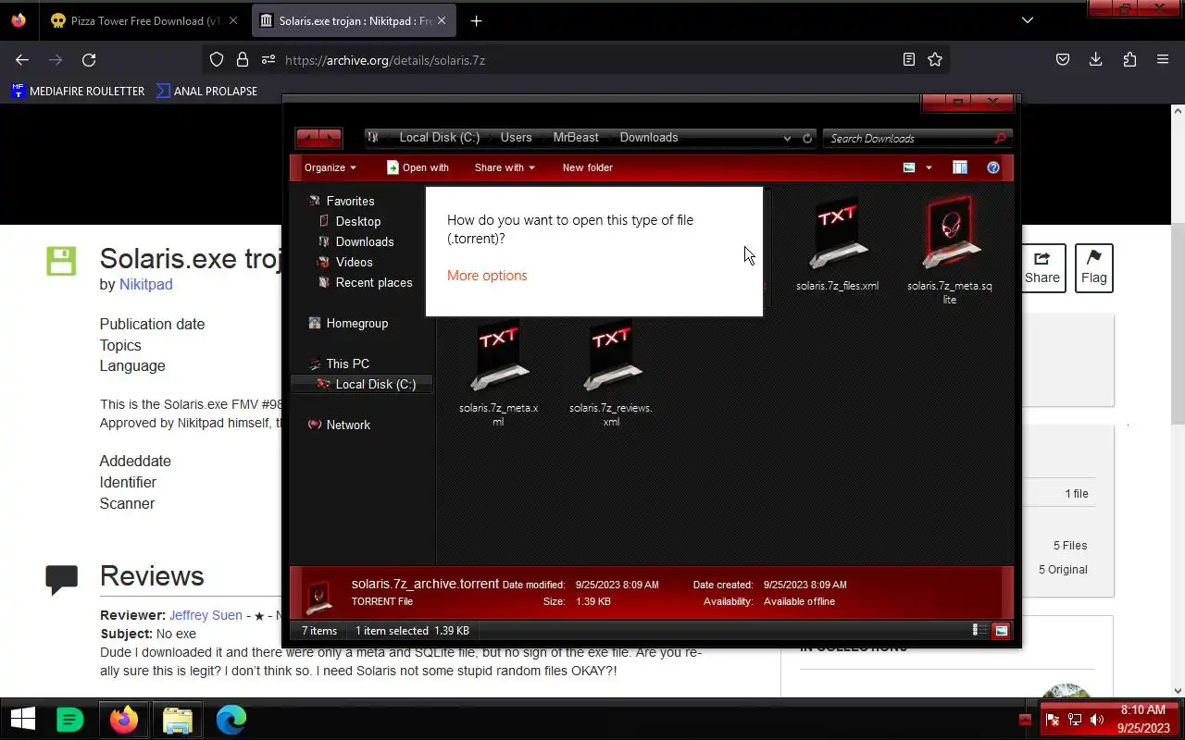Go back in the Explorer window
This screenshot has width=1185, height=740.
point(306,138)
